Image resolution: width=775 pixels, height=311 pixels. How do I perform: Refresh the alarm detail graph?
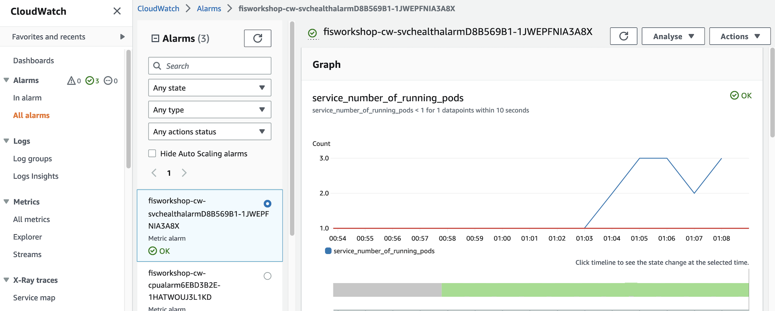pyautogui.click(x=624, y=36)
